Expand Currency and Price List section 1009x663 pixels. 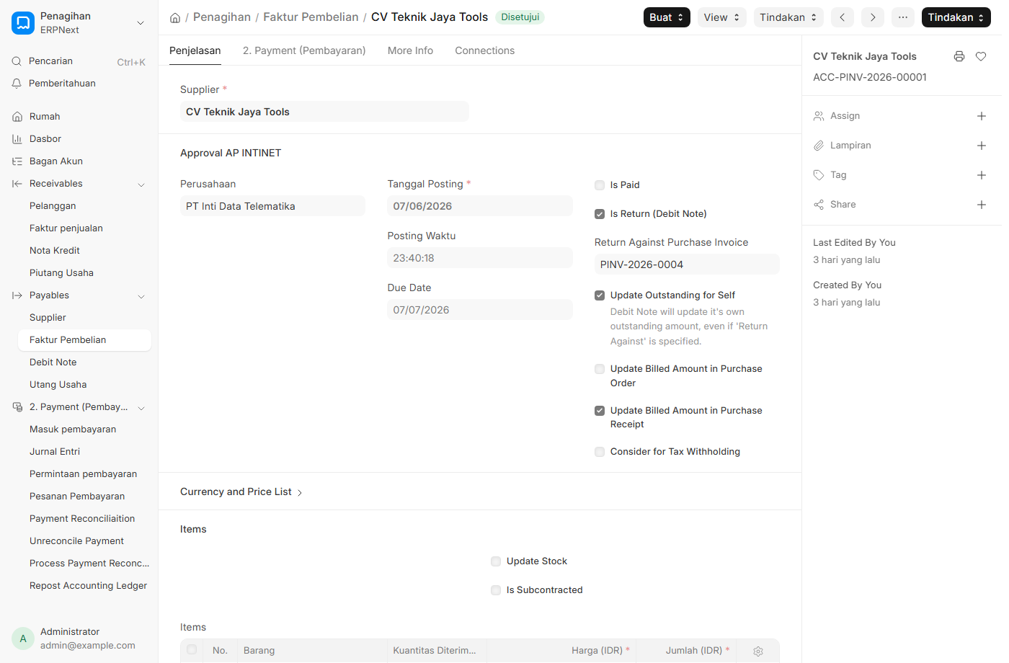click(241, 491)
